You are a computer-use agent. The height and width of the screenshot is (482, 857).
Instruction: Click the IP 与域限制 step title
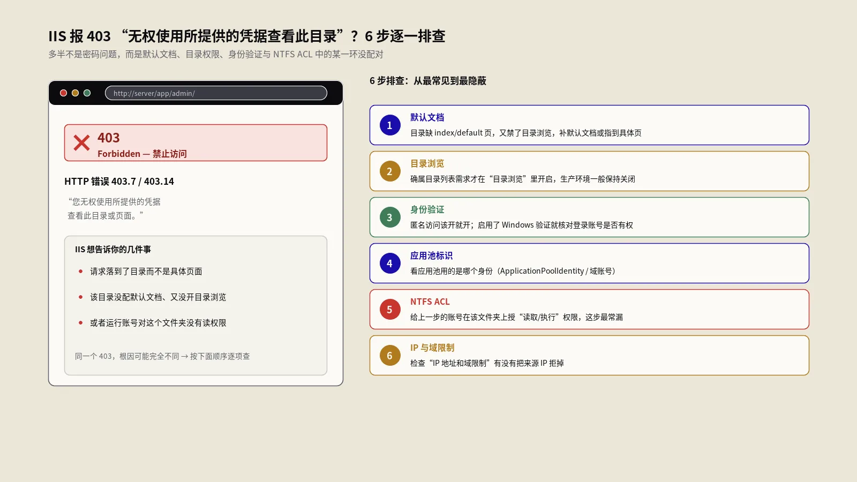tap(432, 348)
